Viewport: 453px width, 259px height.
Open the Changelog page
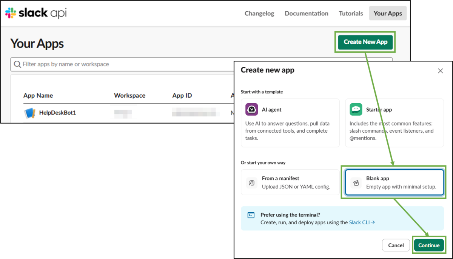coord(259,13)
